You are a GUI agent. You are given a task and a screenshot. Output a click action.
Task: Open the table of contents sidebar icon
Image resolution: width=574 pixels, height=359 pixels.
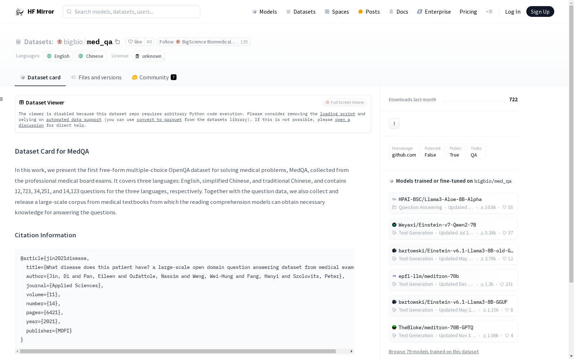coord(2,99)
